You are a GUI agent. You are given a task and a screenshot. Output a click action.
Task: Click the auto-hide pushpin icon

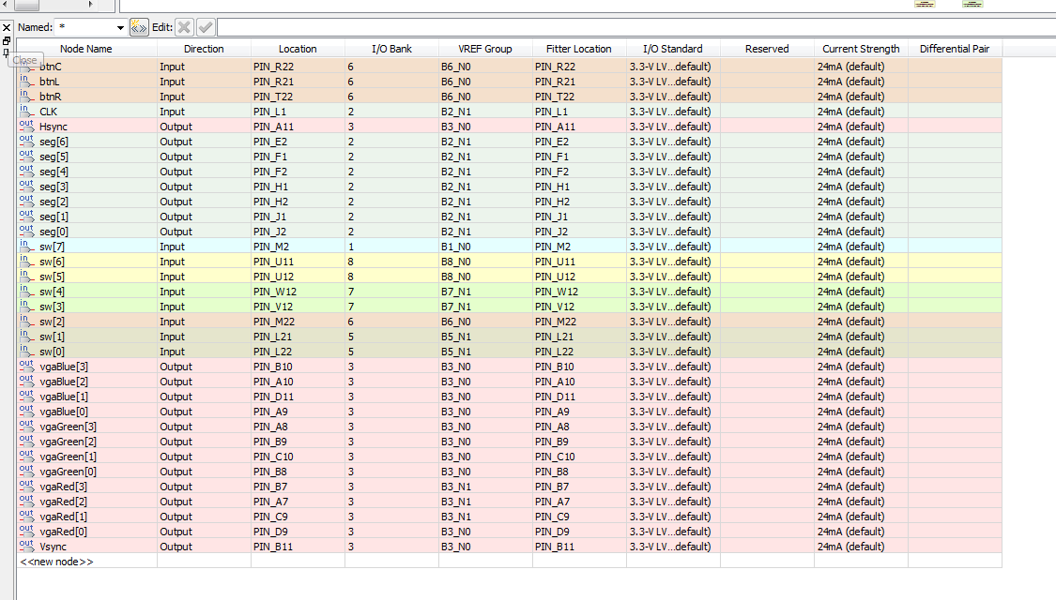pos(7,52)
